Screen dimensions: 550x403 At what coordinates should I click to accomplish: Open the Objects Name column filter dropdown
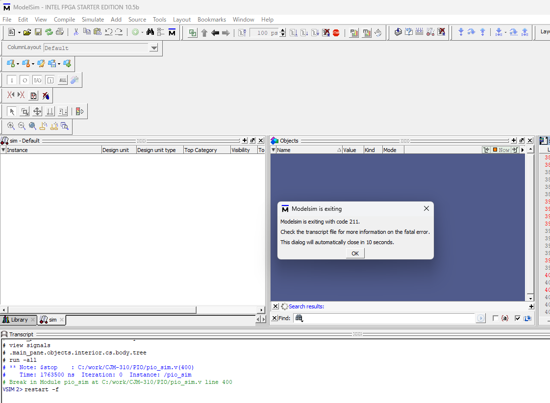pyautogui.click(x=273, y=150)
